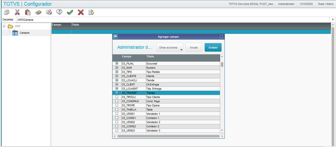Click dialog horizontal scroll right arrow

[222, 136]
